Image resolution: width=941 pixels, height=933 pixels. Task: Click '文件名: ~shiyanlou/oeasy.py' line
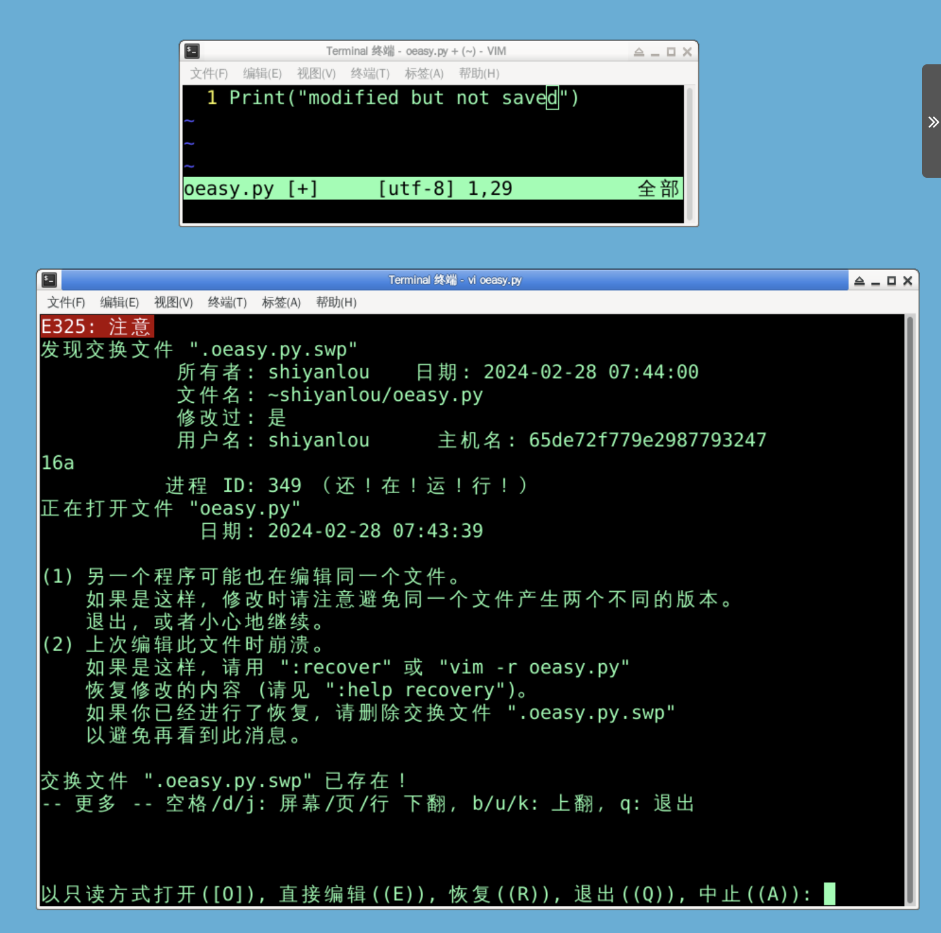point(330,395)
